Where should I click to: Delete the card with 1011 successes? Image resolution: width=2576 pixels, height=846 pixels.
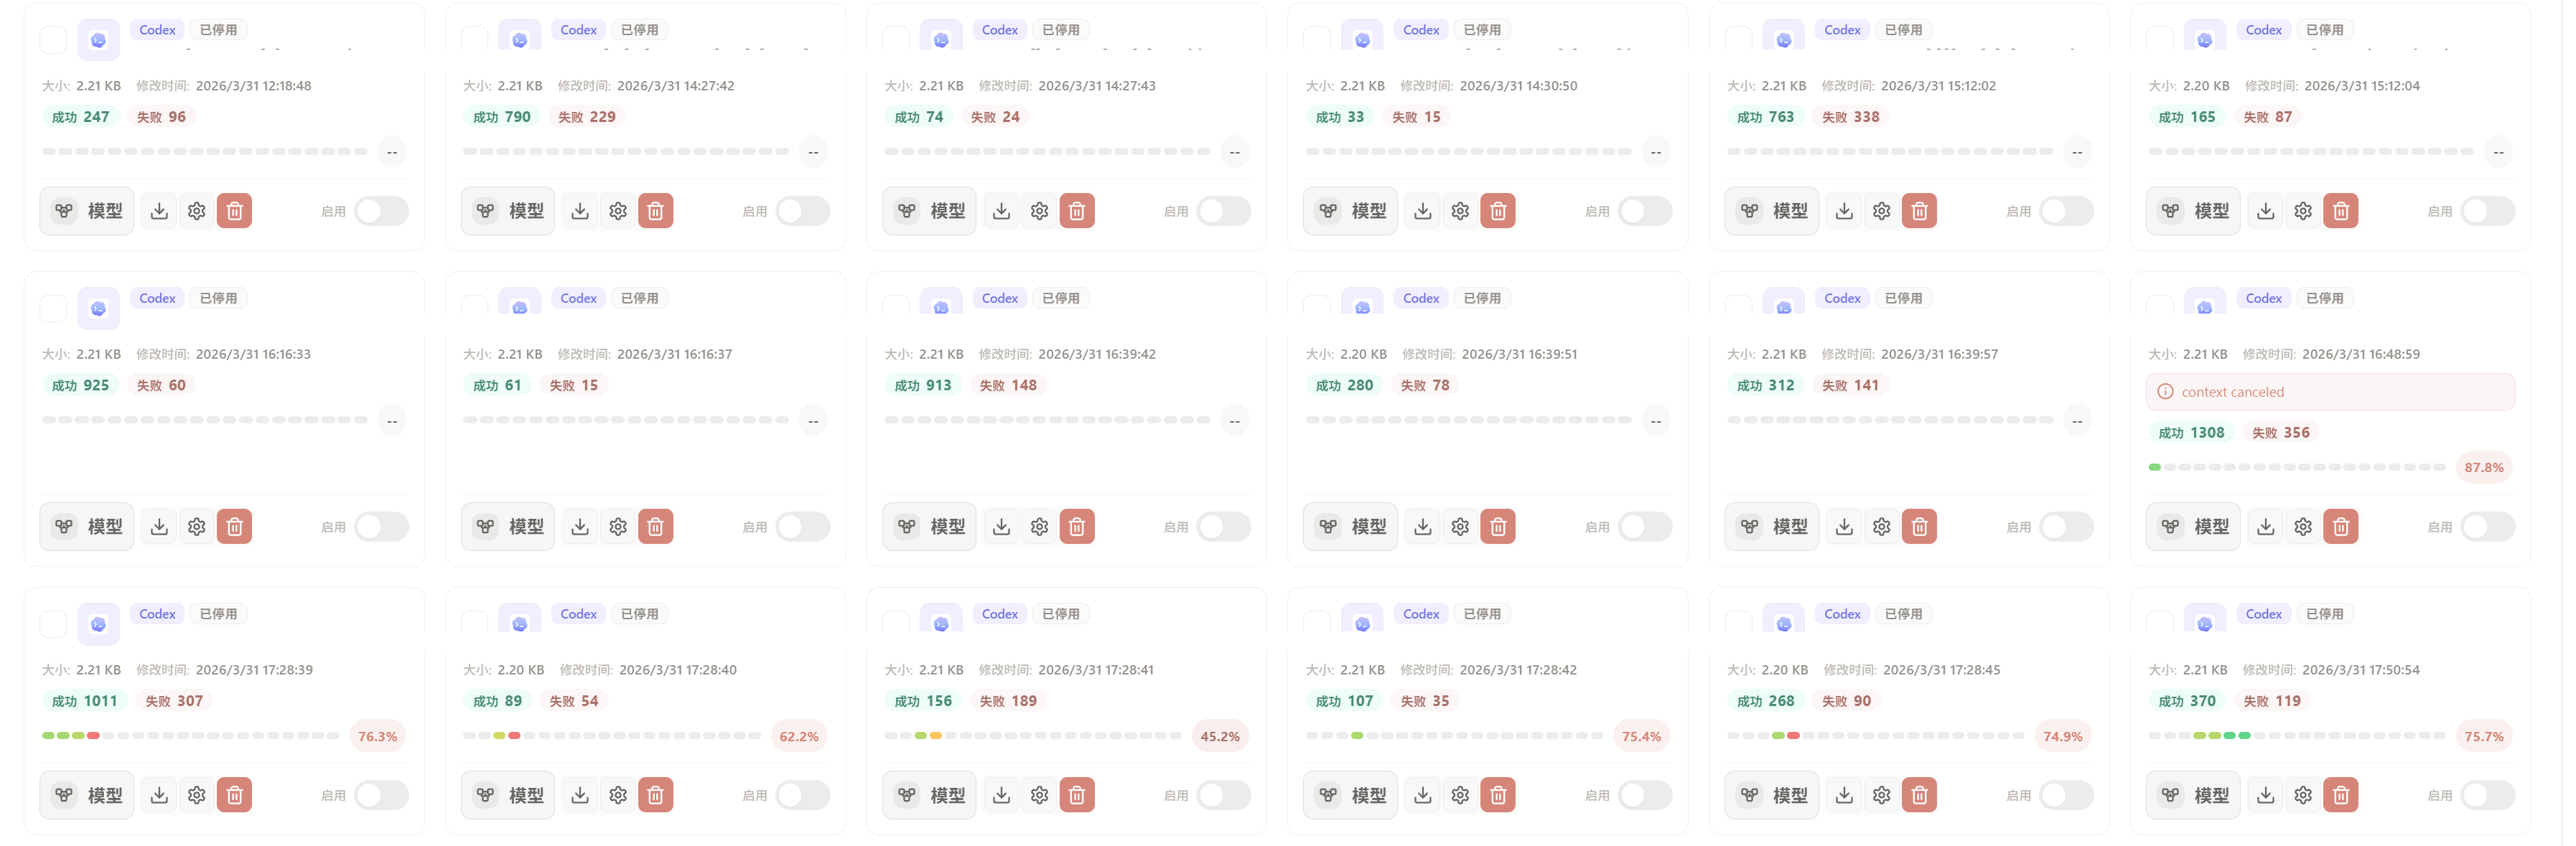(234, 795)
